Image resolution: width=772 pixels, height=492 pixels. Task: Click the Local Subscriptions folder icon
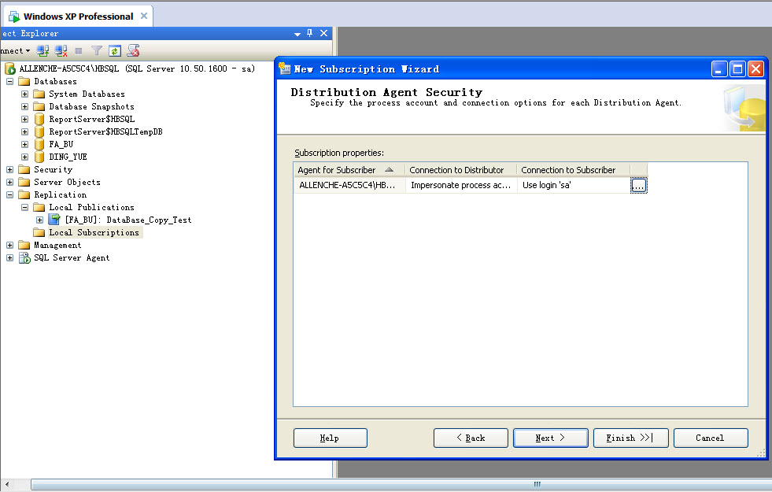pyautogui.click(x=39, y=232)
